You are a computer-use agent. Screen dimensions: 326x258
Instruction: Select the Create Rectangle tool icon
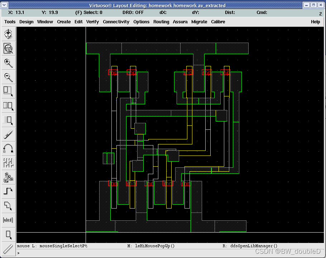tap(8, 235)
